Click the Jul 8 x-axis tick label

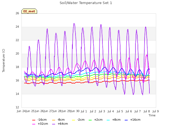point(147,111)
